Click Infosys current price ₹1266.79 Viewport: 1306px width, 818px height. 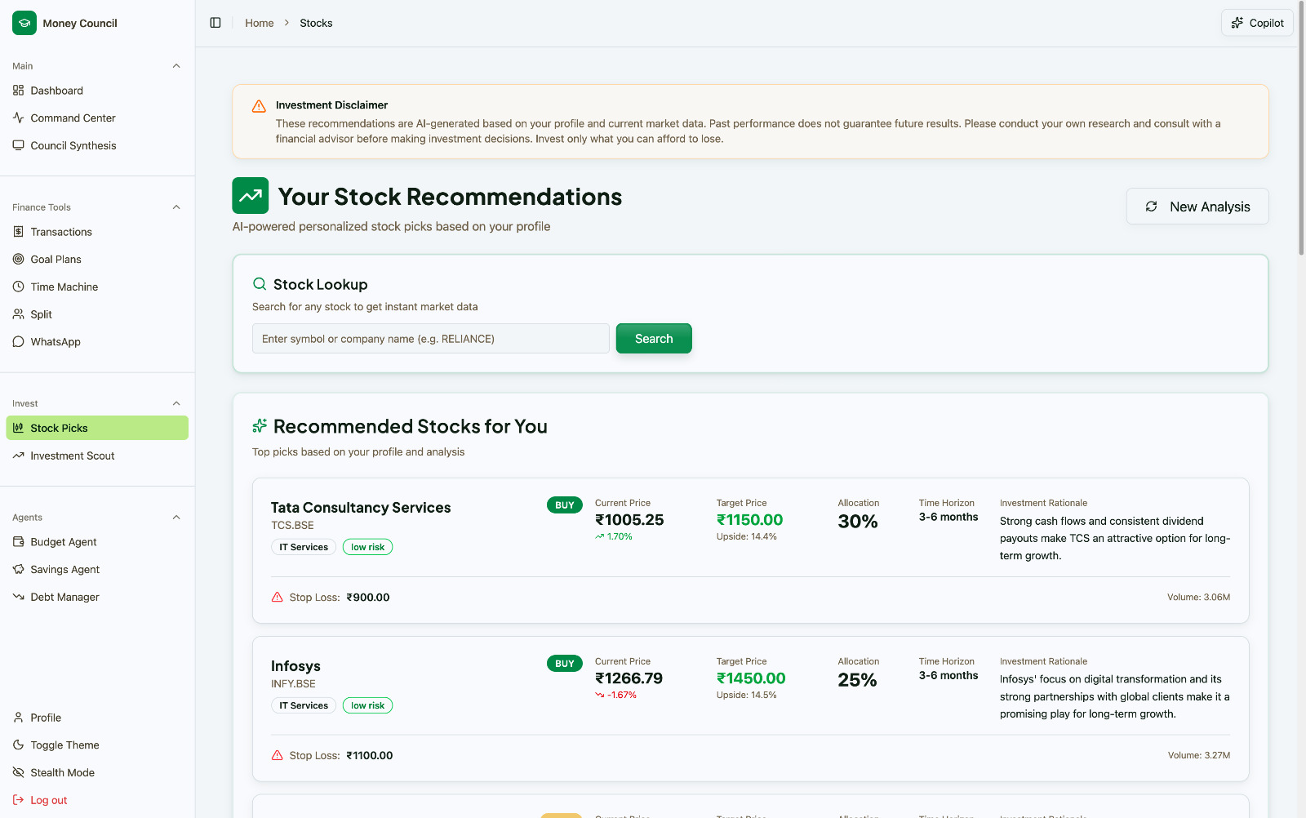tap(629, 678)
